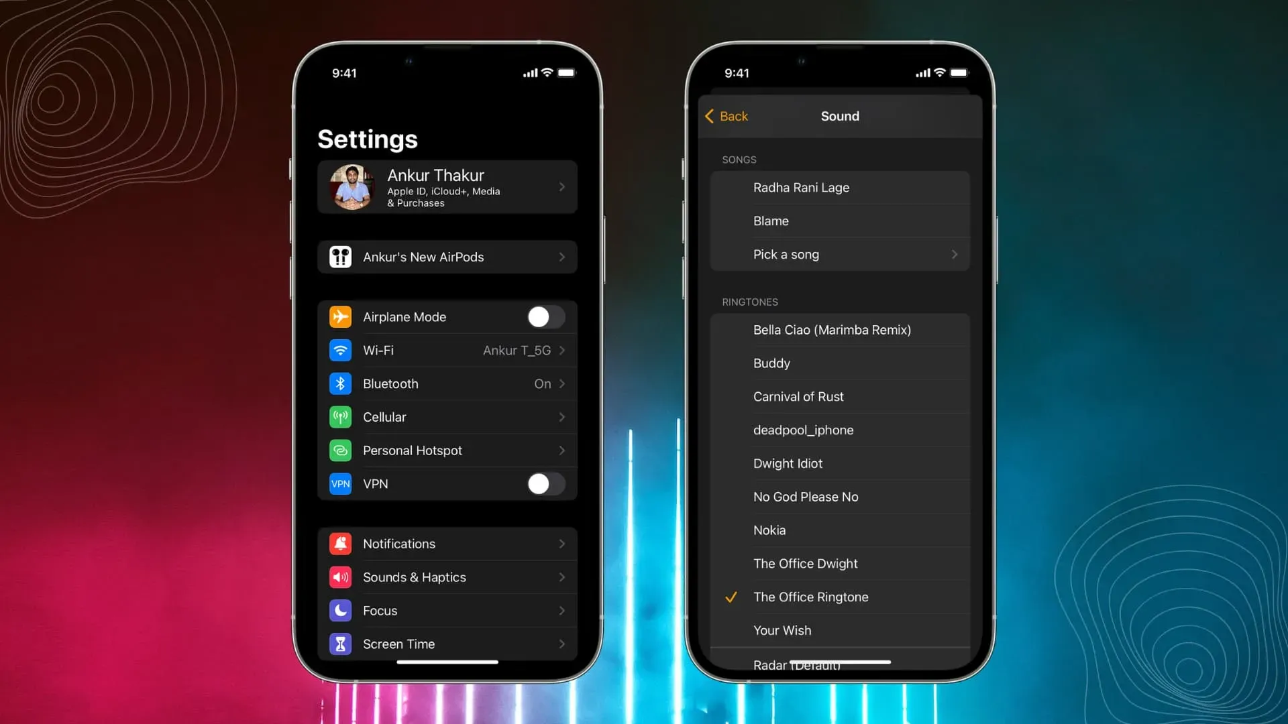Viewport: 1288px width, 724px height.
Task: Expand Pick a song option
Action: click(955, 255)
